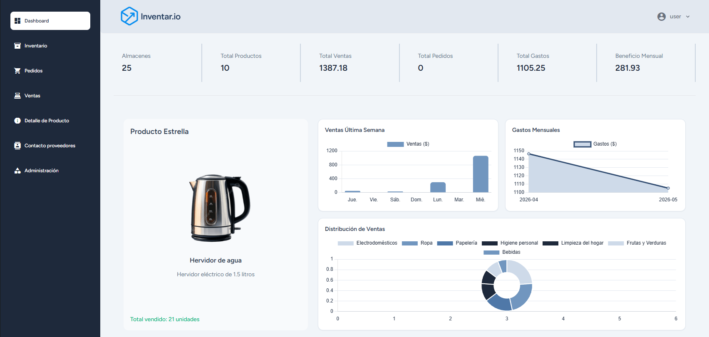Toggle Higiene personal legend entry
The width and height of the screenshot is (709, 337).
click(x=510, y=243)
